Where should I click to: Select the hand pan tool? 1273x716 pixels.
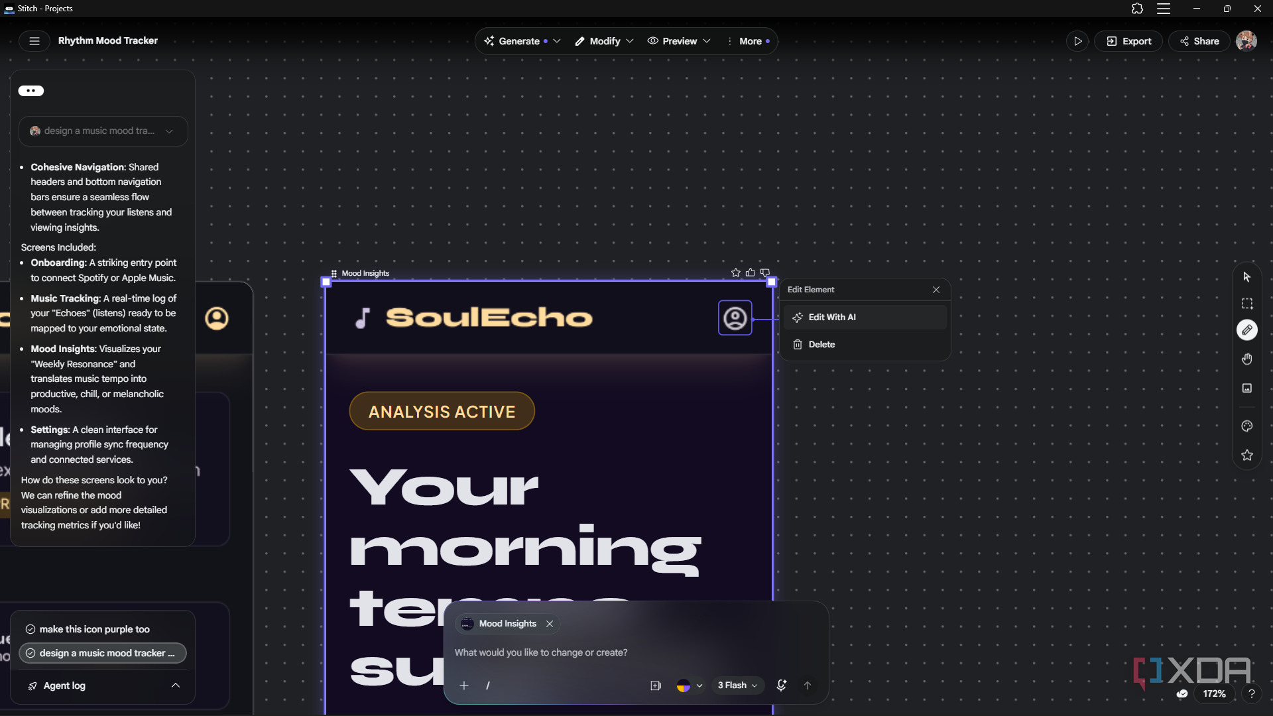coord(1246,359)
